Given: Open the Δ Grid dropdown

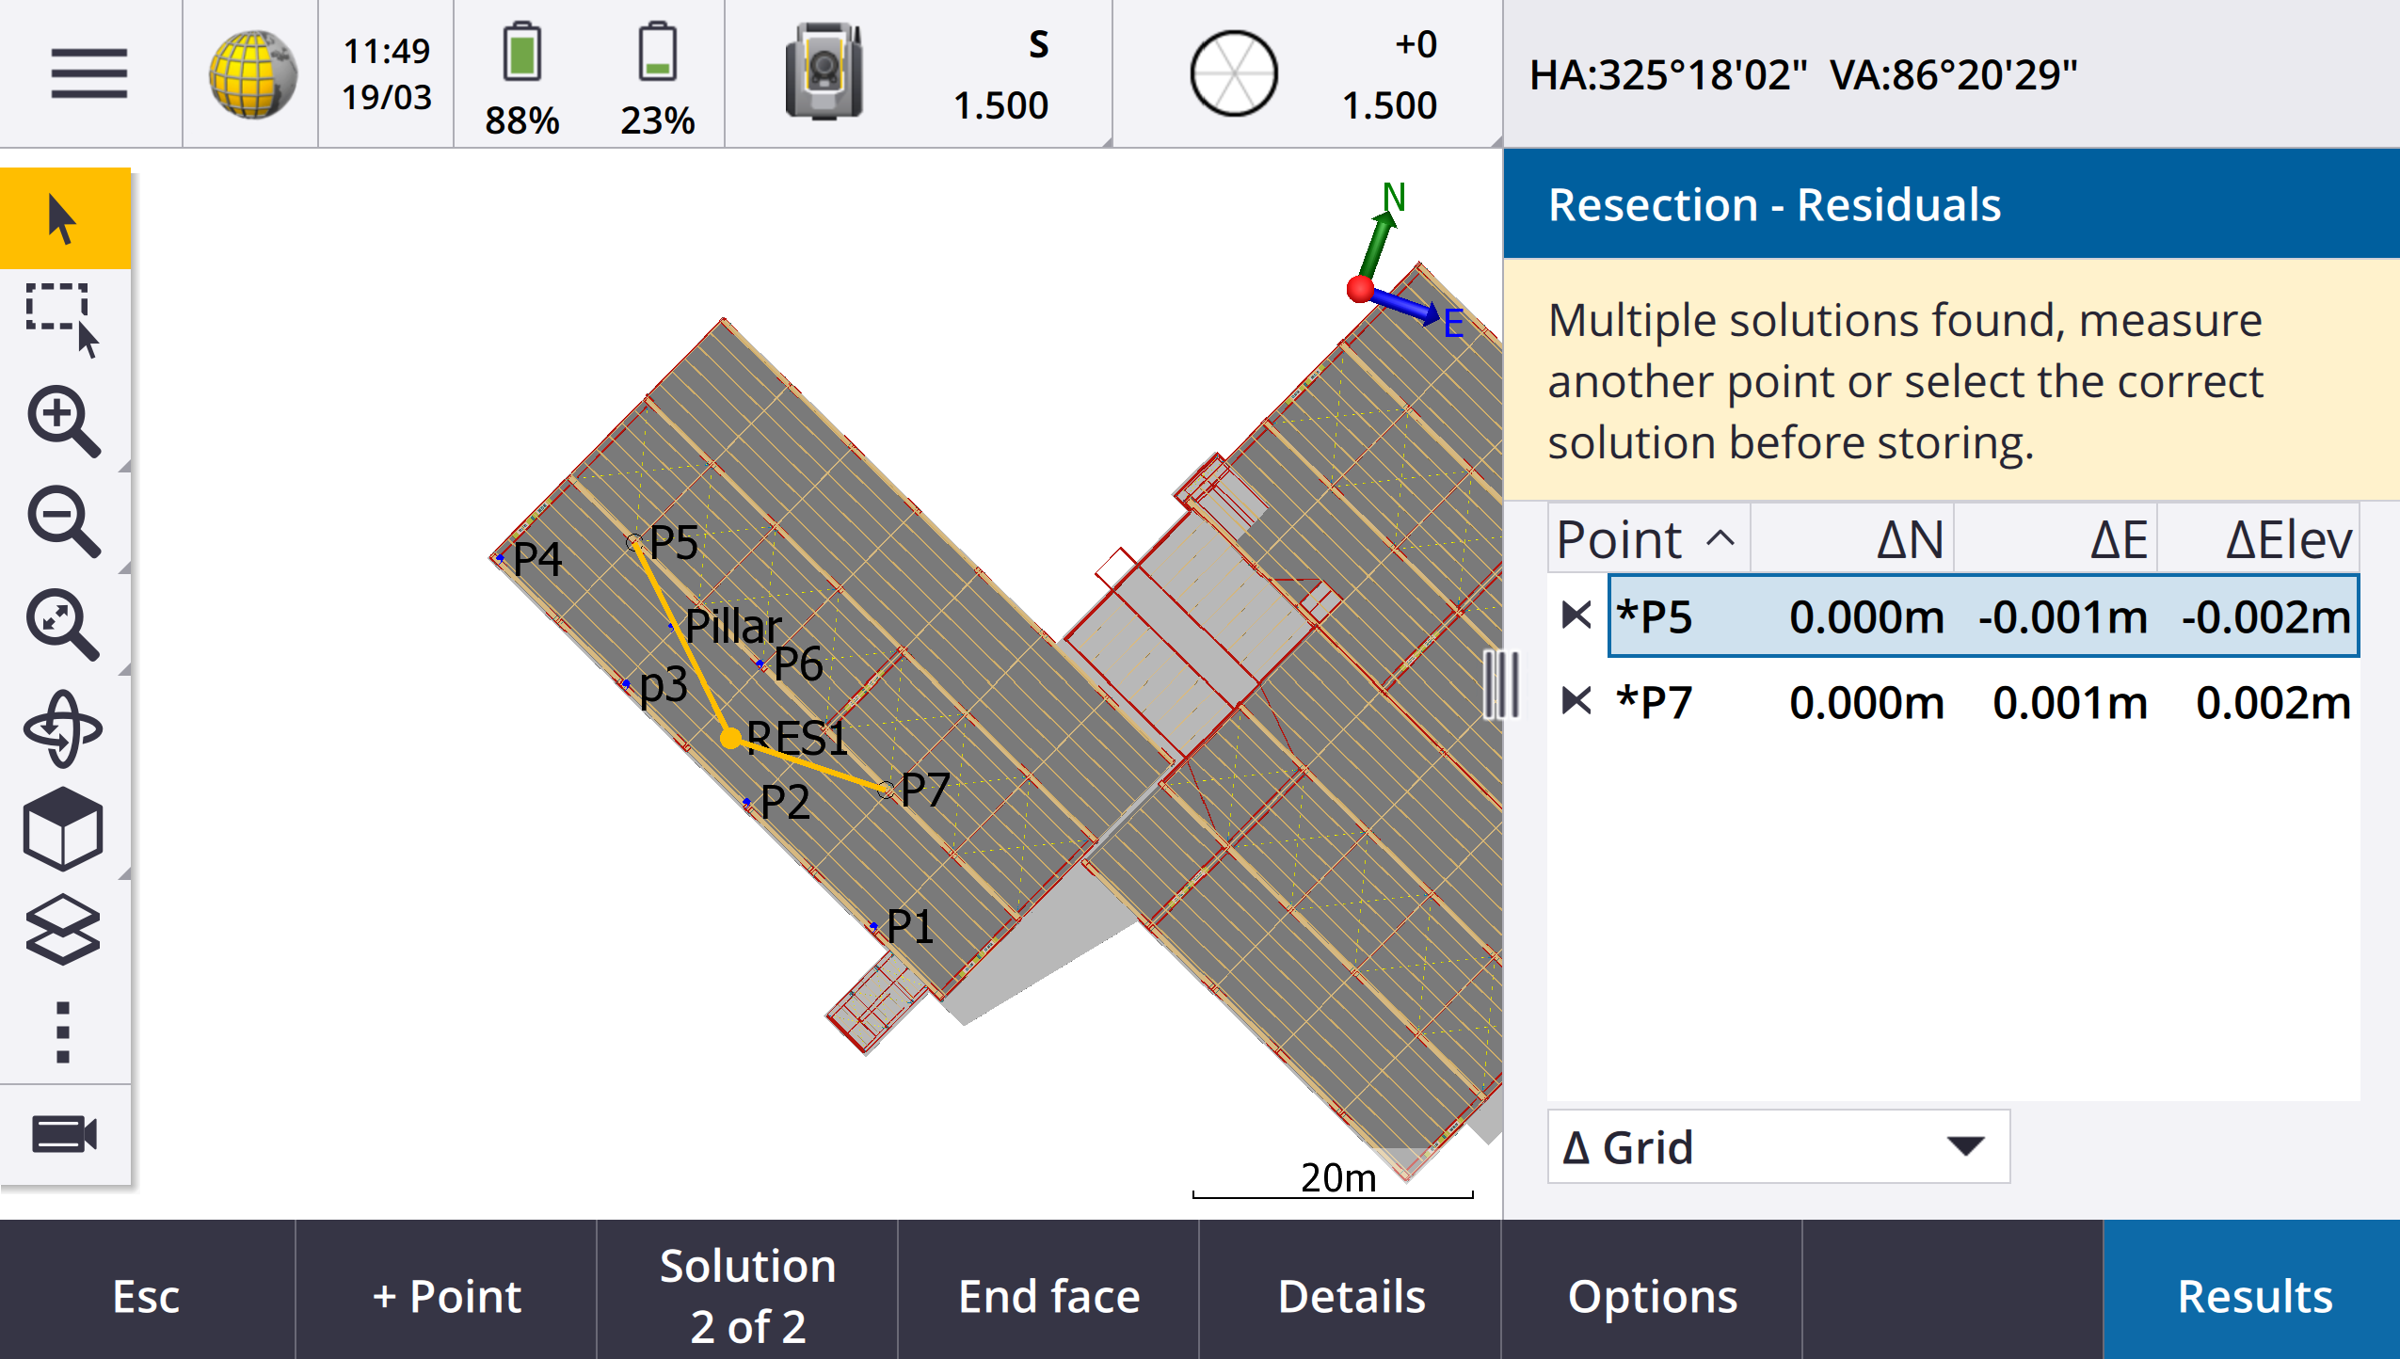Looking at the screenshot, I should pyautogui.click(x=1778, y=1146).
